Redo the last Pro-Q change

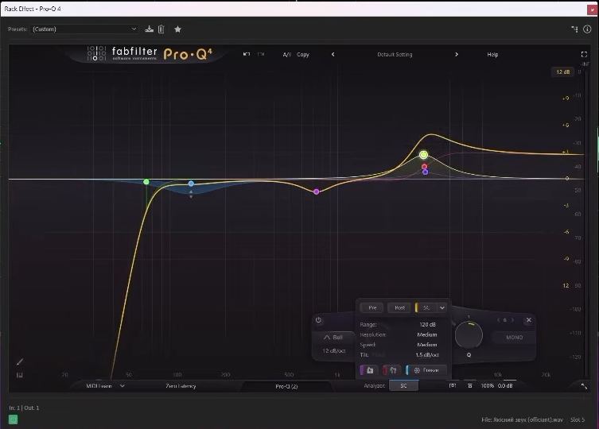click(261, 54)
